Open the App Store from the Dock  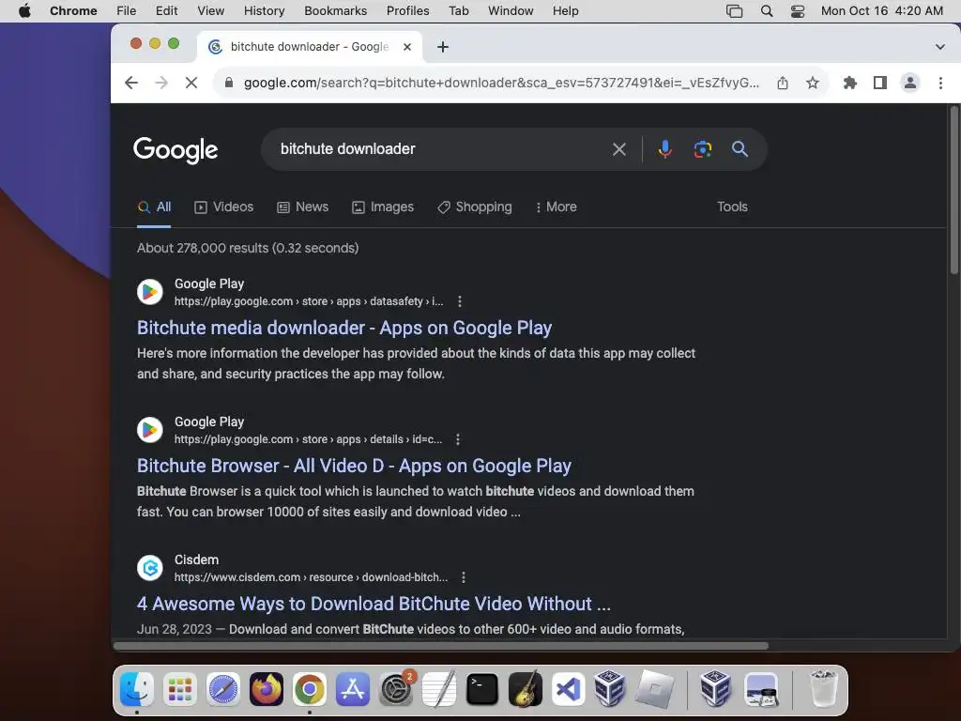353,689
